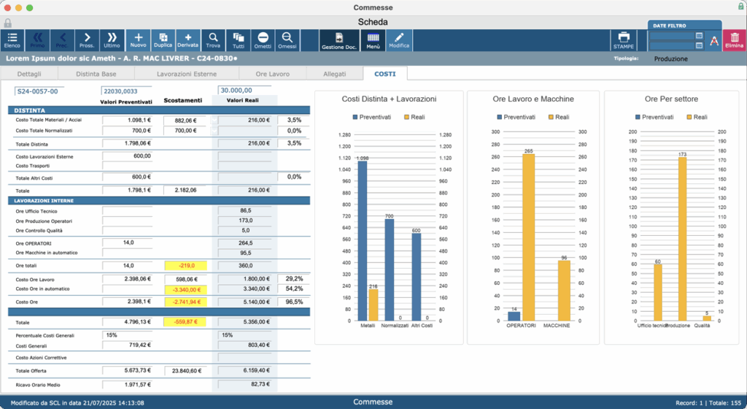
Task: Click the STAMPE printer icon
Action: (x=624, y=40)
